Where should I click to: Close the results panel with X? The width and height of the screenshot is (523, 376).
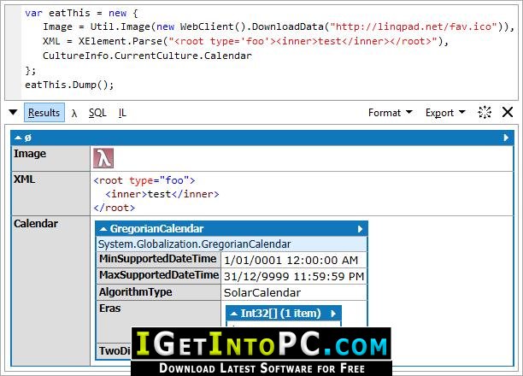tap(508, 112)
